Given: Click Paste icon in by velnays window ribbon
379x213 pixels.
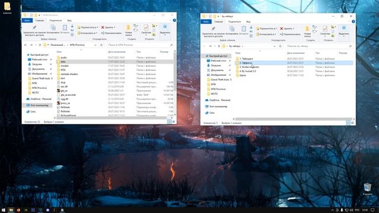Looking at the screenshot, I should [x=243, y=30].
